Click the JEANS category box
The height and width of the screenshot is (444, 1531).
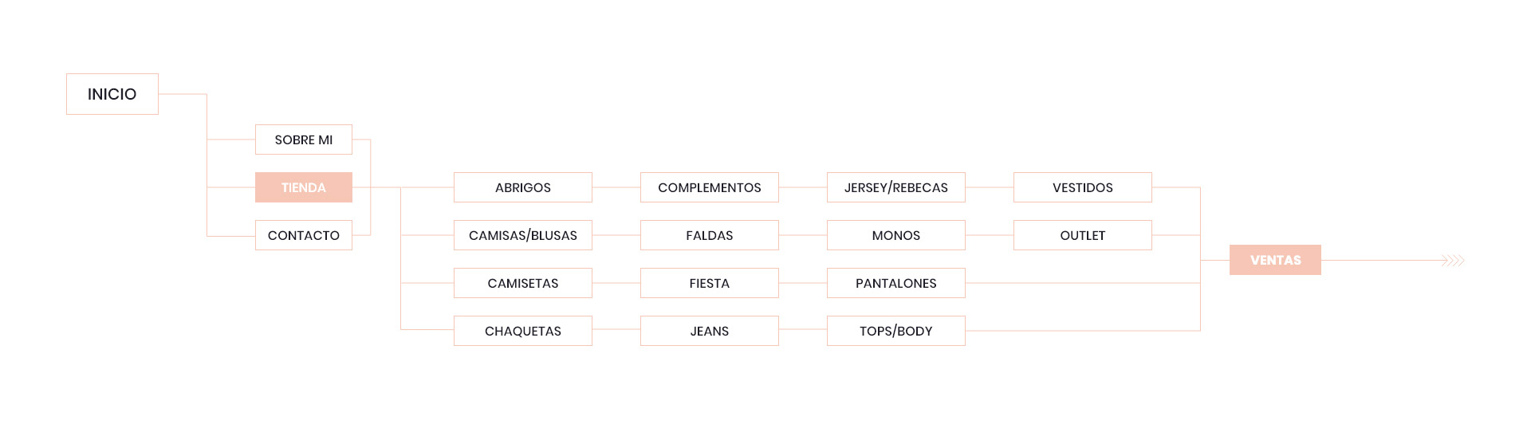click(x=710, y=331)
